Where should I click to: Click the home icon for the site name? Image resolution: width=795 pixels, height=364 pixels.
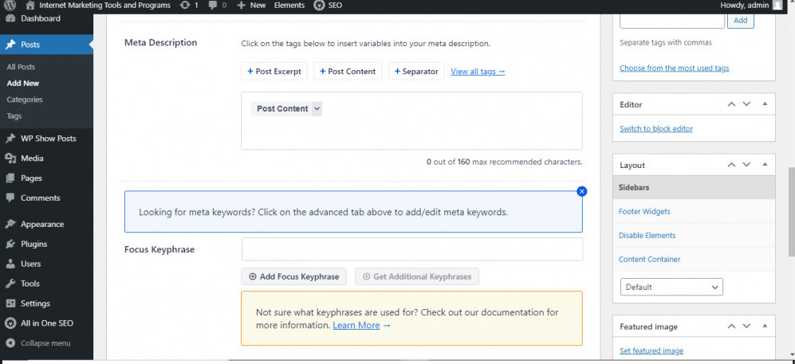30,6
